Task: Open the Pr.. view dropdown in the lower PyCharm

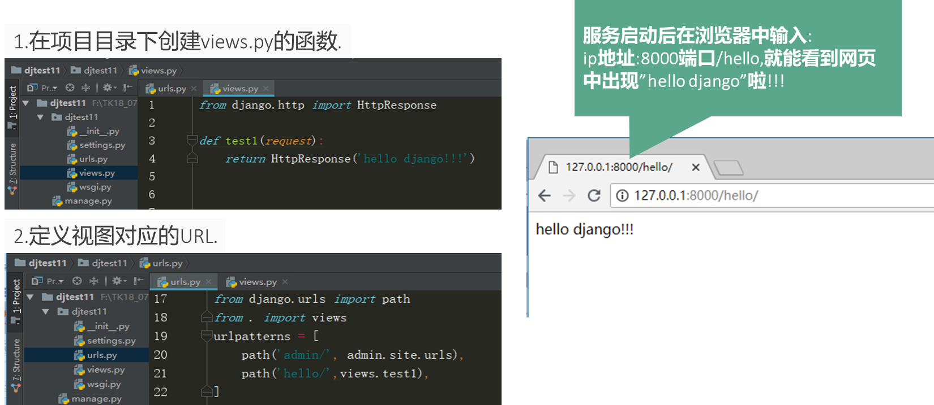Action: (48, 281)
